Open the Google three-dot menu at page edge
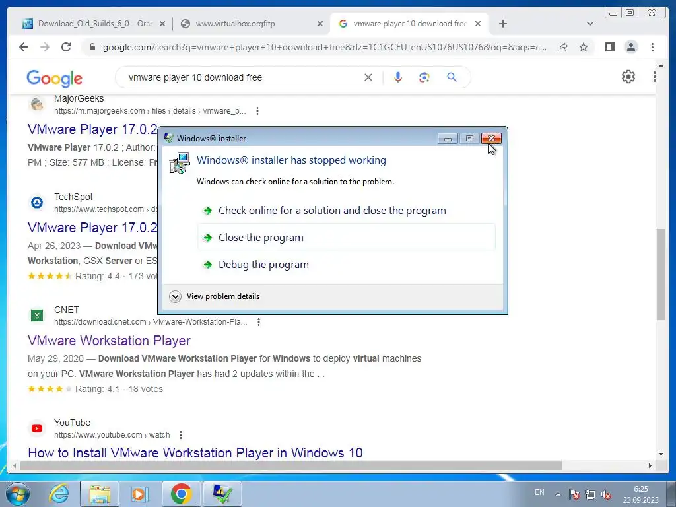Image resolution: width=676 pixels, height=507 pixels. (x=654, y=77)
